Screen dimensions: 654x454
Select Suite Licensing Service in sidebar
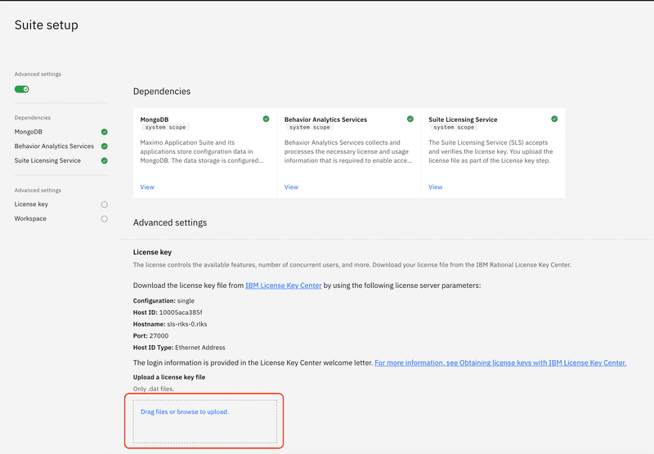coord(47,160)
